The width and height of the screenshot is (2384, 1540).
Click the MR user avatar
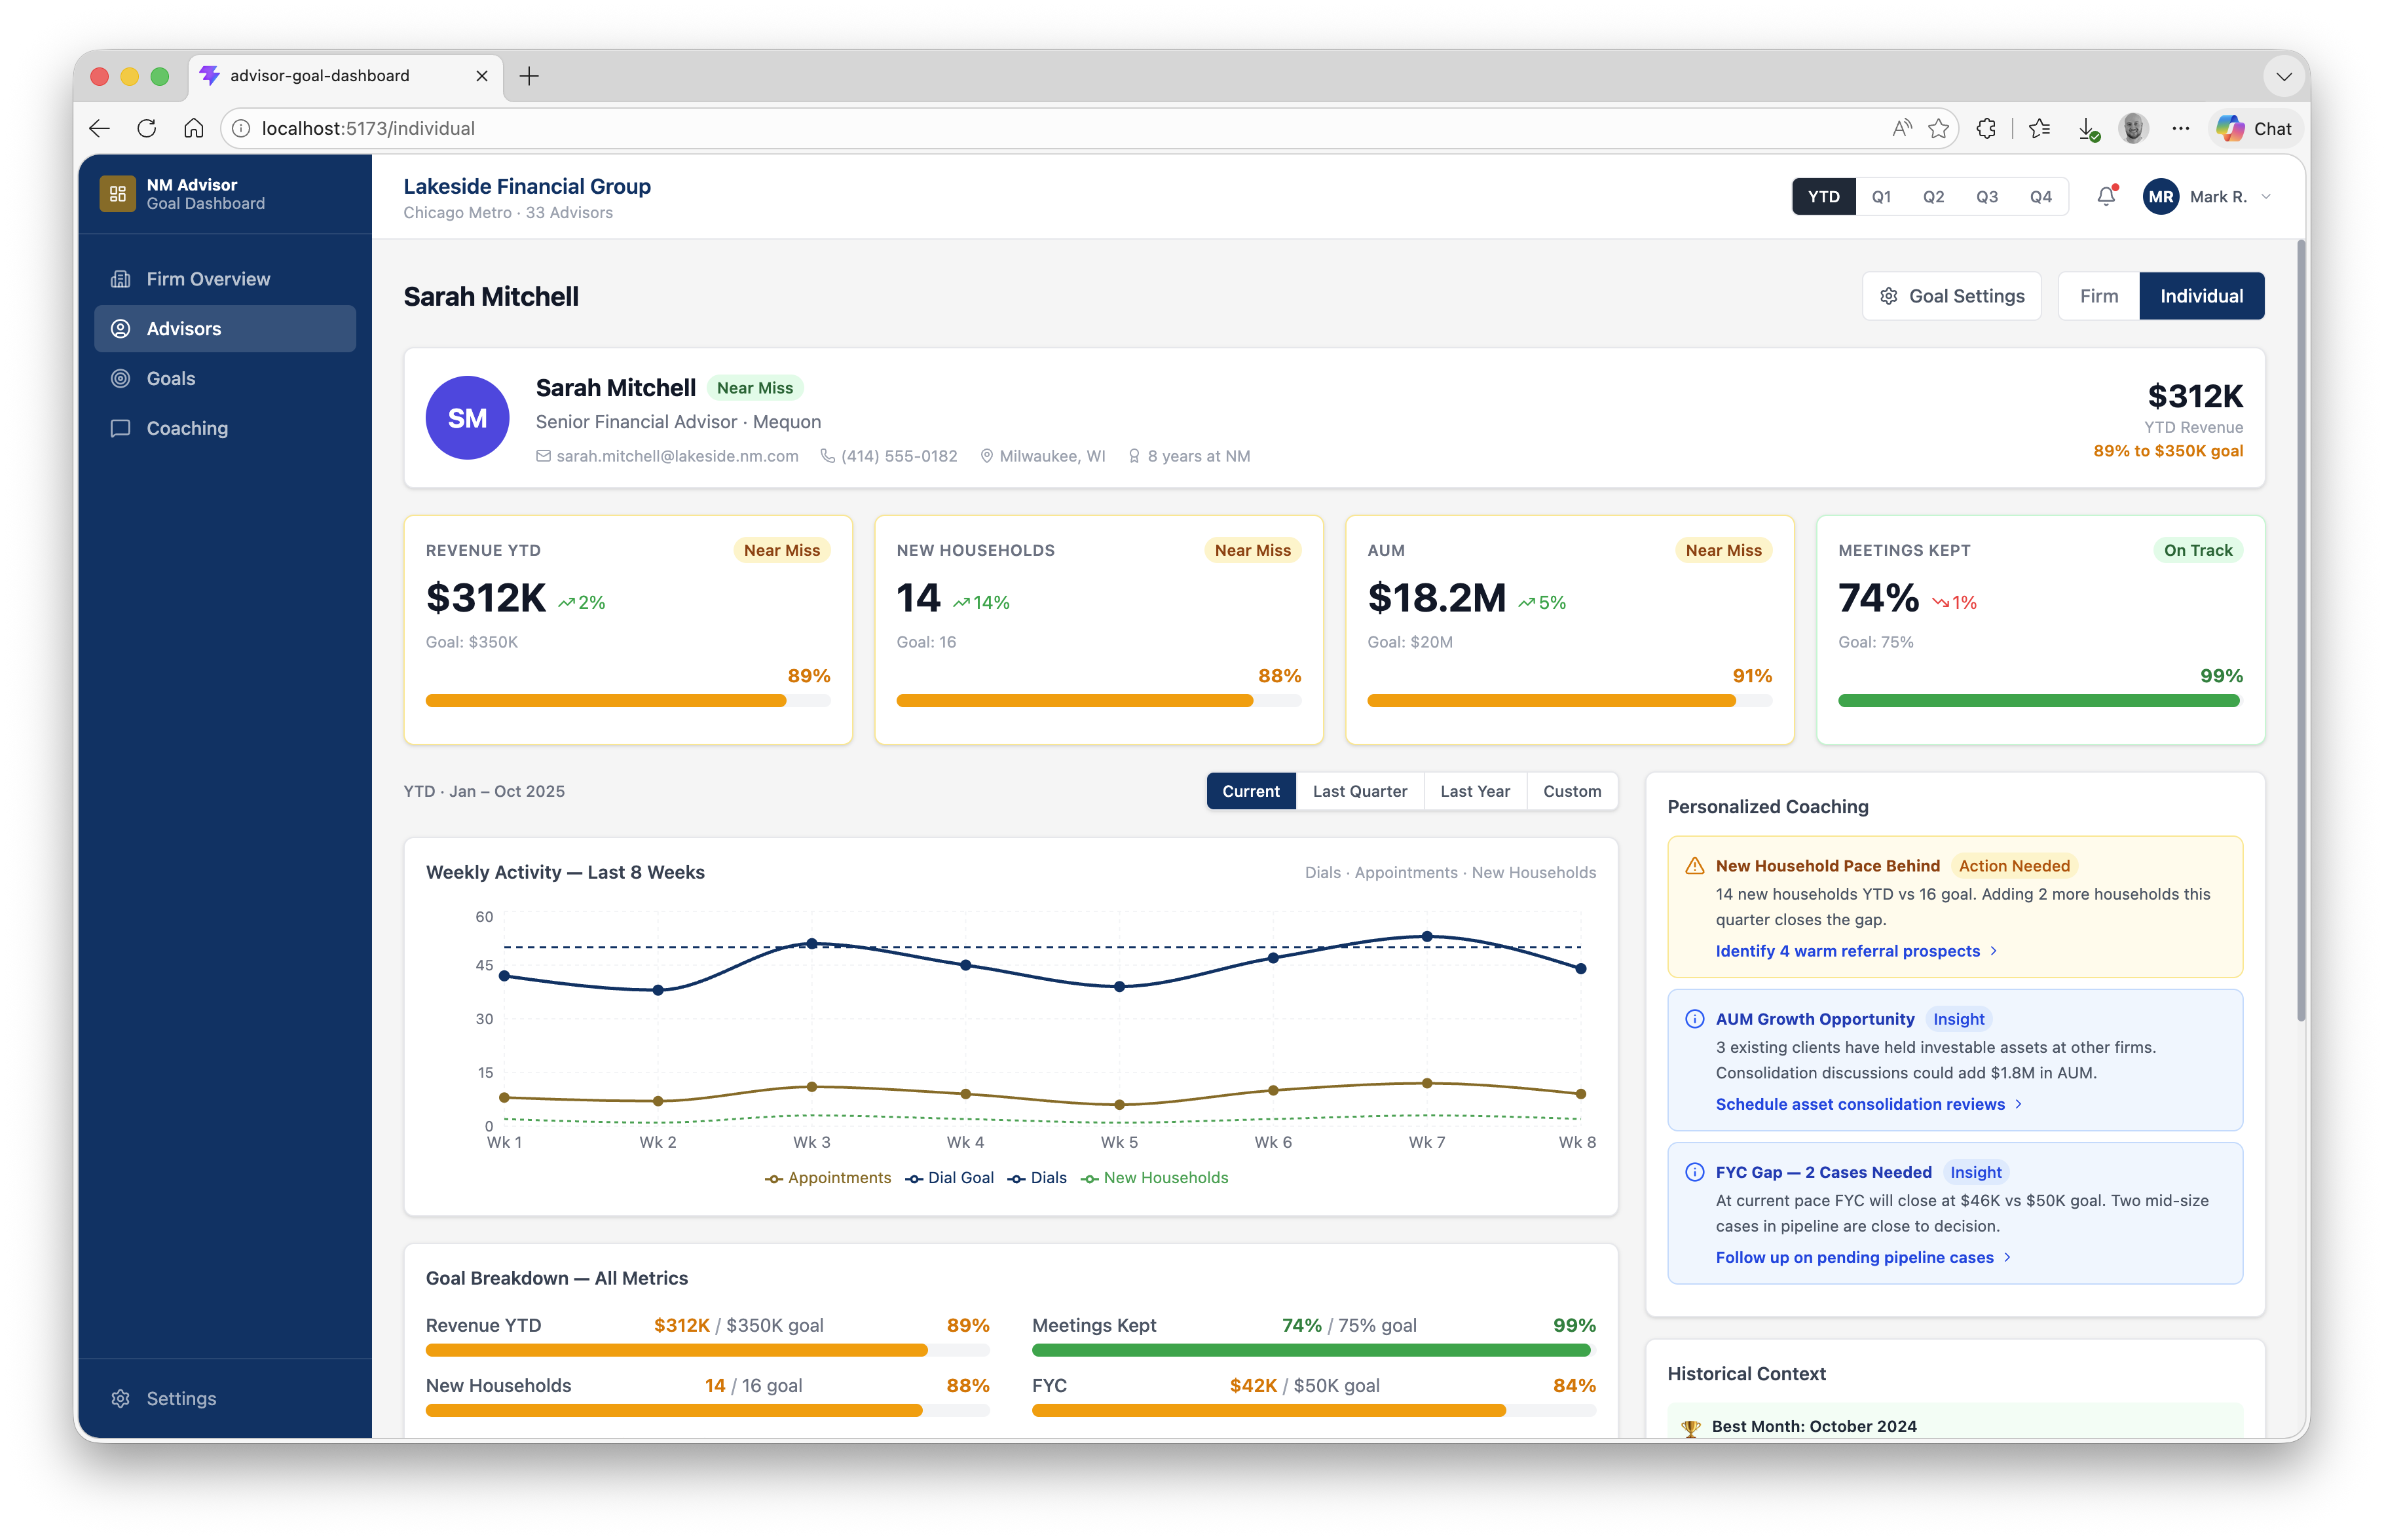tap(2160, 197)
